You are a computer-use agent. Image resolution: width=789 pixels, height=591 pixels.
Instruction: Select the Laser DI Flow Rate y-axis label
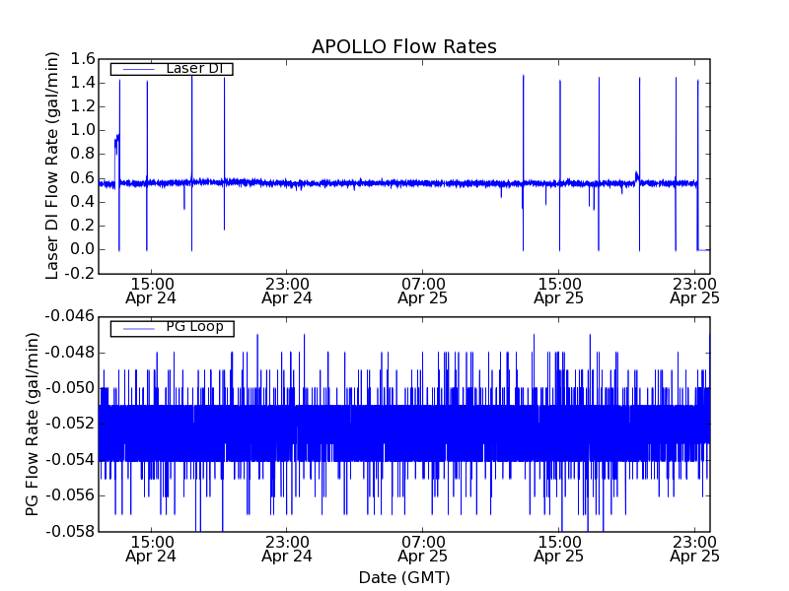click(53, 165)
